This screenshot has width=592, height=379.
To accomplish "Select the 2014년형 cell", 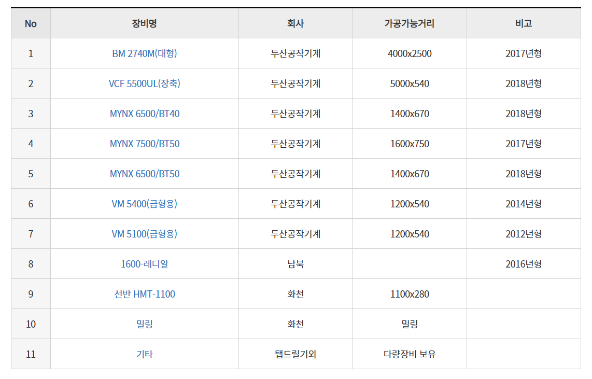I will point(524,204).
